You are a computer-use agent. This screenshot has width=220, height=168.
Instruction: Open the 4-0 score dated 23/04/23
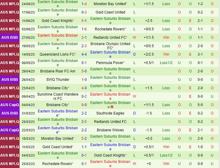(x=84, y=88)
